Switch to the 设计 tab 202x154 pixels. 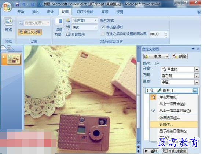50,12
